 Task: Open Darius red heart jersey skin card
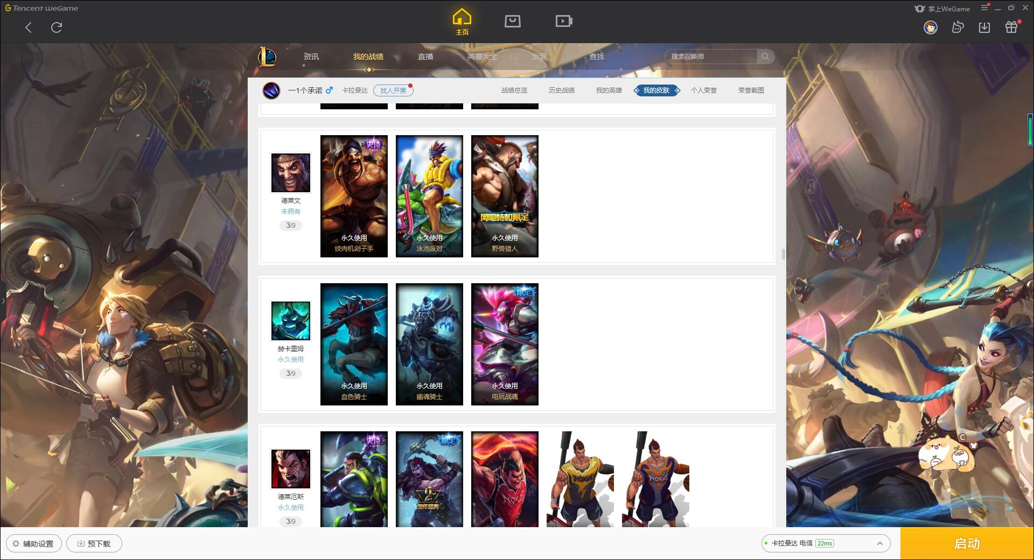coord(505,479)
